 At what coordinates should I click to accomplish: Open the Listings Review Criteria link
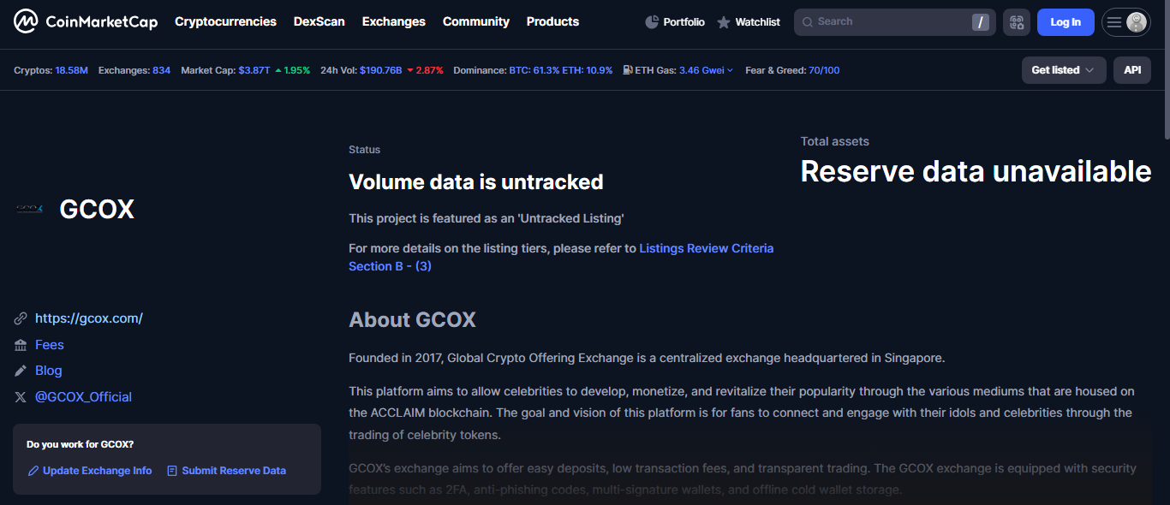(x=706, y=248)
